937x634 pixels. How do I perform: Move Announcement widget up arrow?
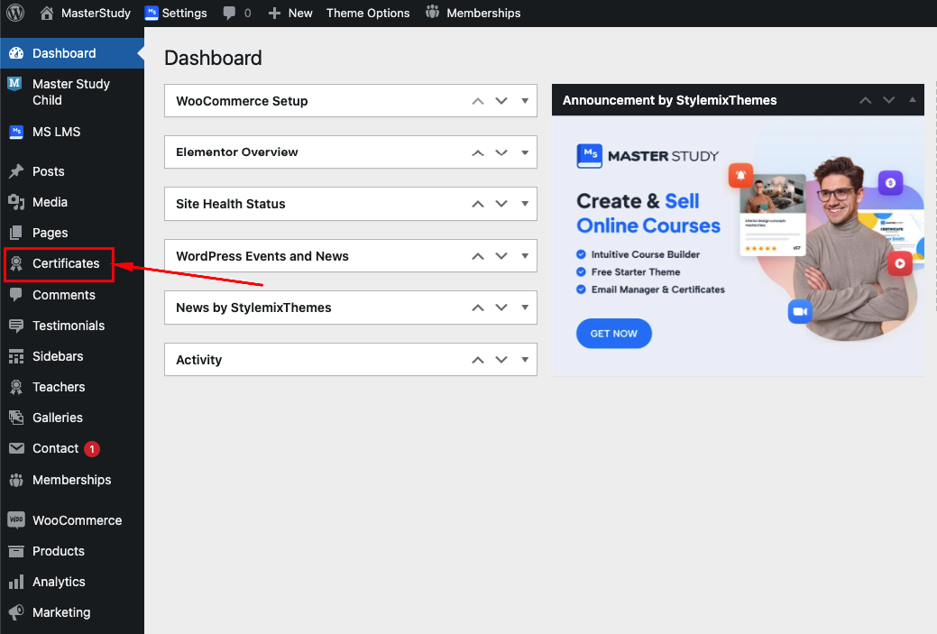(865, 100)
